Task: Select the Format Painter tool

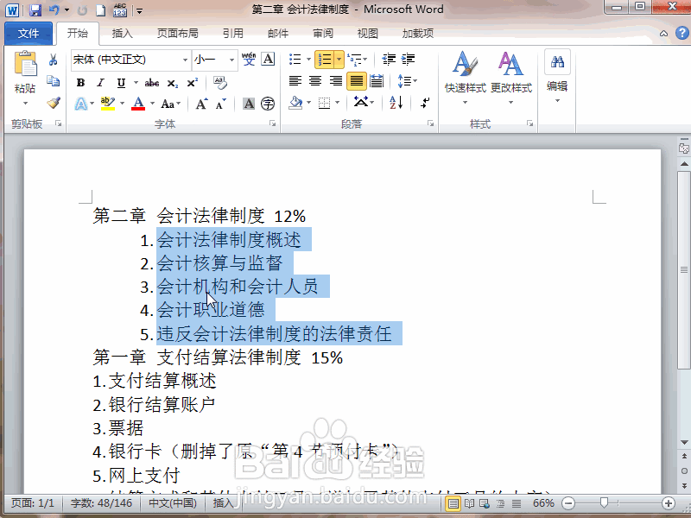Action: tap(54, 102)
